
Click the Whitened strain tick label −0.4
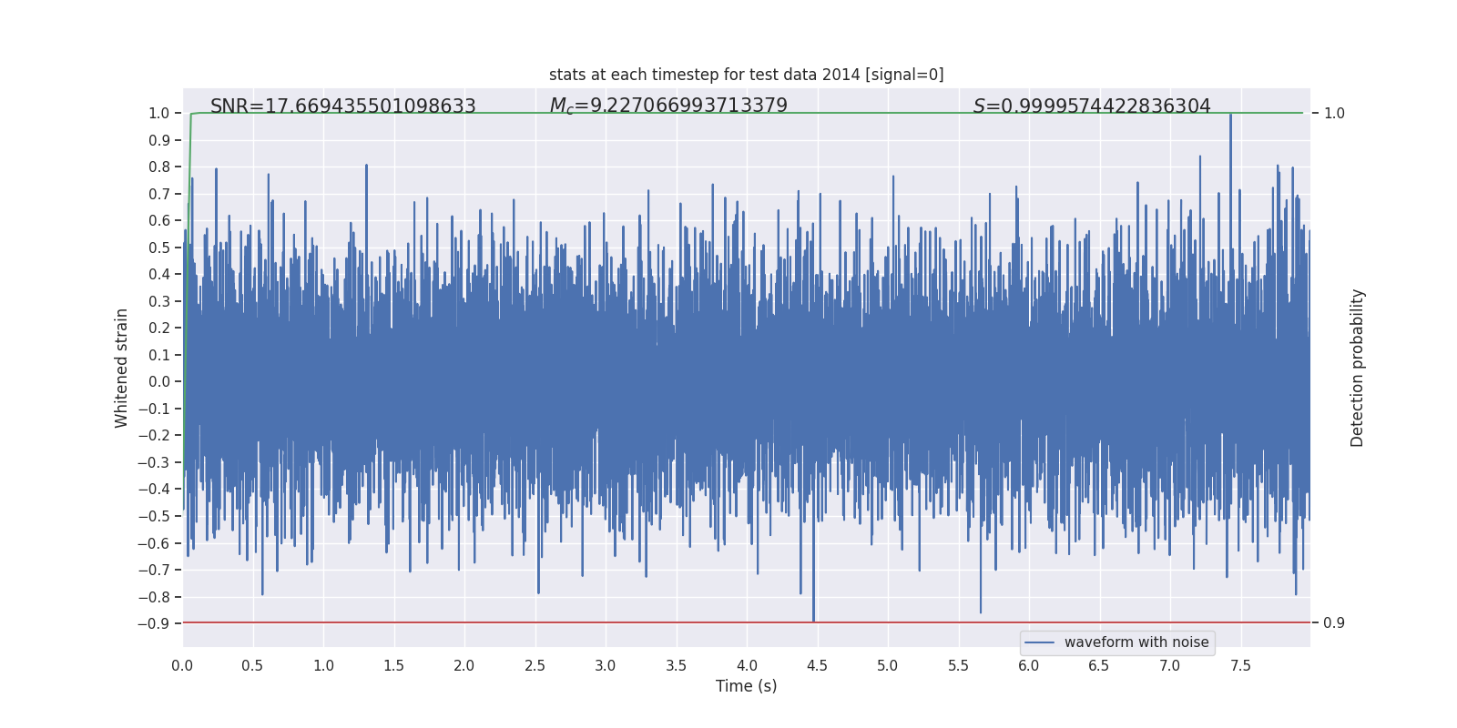[154, 490]
